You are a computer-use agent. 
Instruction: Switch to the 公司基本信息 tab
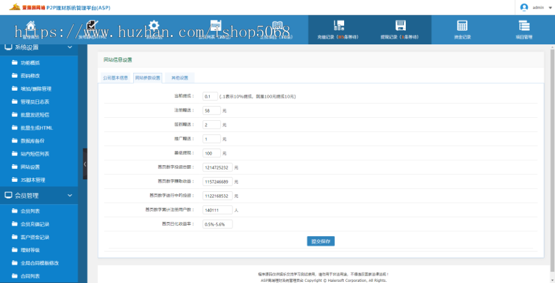[115, 78]
